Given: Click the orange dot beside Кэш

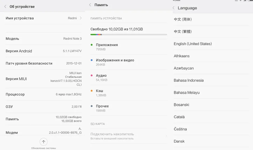Looking at the screenshot, I should tap(92, 91).
